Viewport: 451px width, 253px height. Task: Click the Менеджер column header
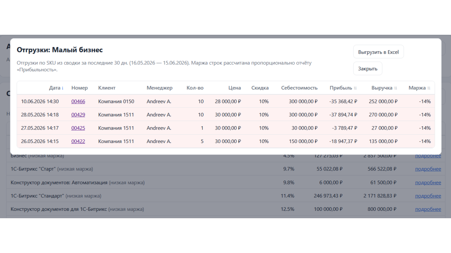point(160,88)
